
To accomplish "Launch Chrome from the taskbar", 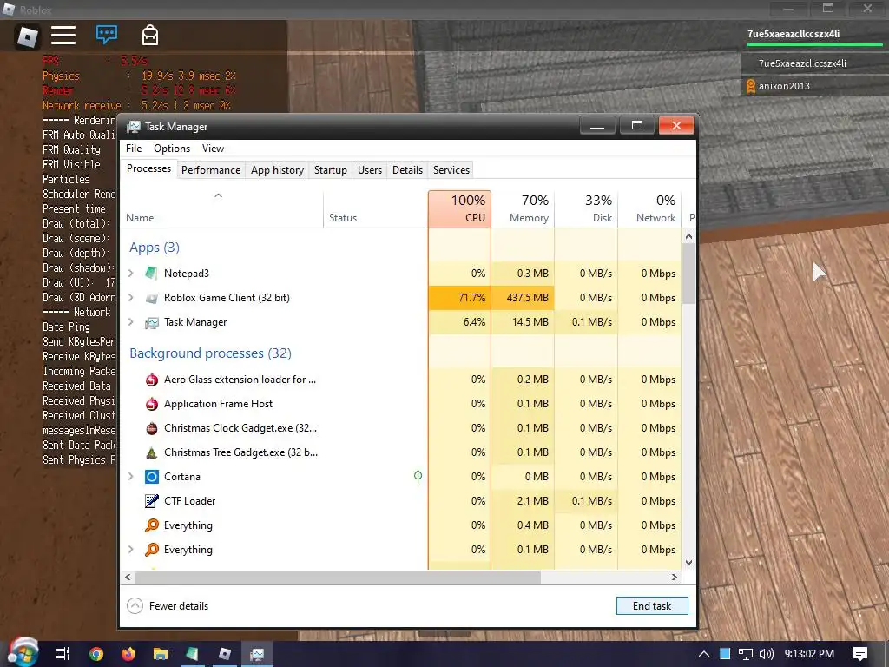I will [96, 654].
